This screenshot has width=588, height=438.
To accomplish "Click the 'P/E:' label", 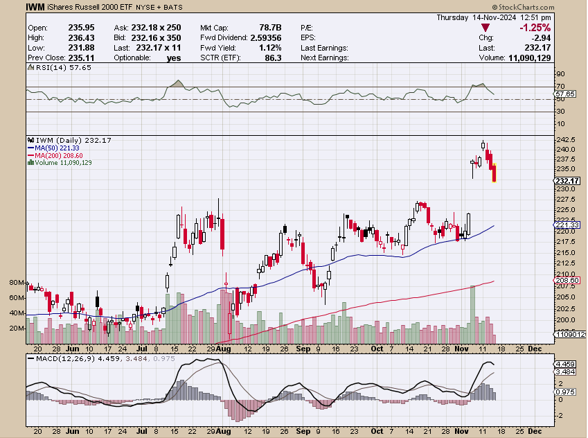I will pos(307,28).
